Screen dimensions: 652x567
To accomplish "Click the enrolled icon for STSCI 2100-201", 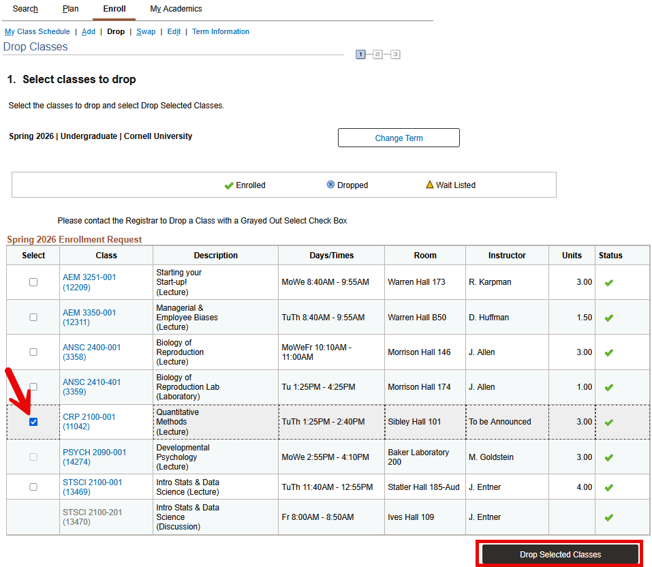I will point(608,517).
